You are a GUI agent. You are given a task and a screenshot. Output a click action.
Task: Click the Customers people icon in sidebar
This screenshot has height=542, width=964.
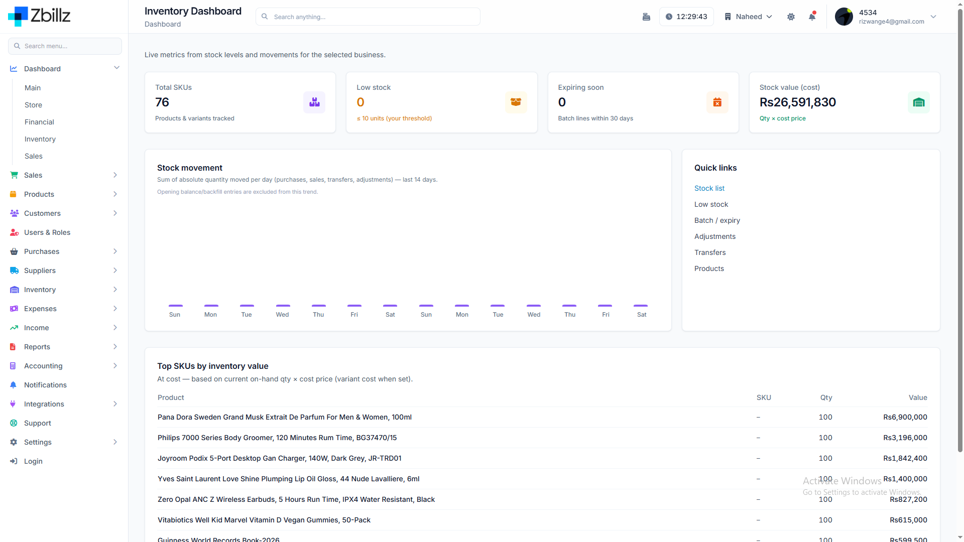(x=14, y=213)
